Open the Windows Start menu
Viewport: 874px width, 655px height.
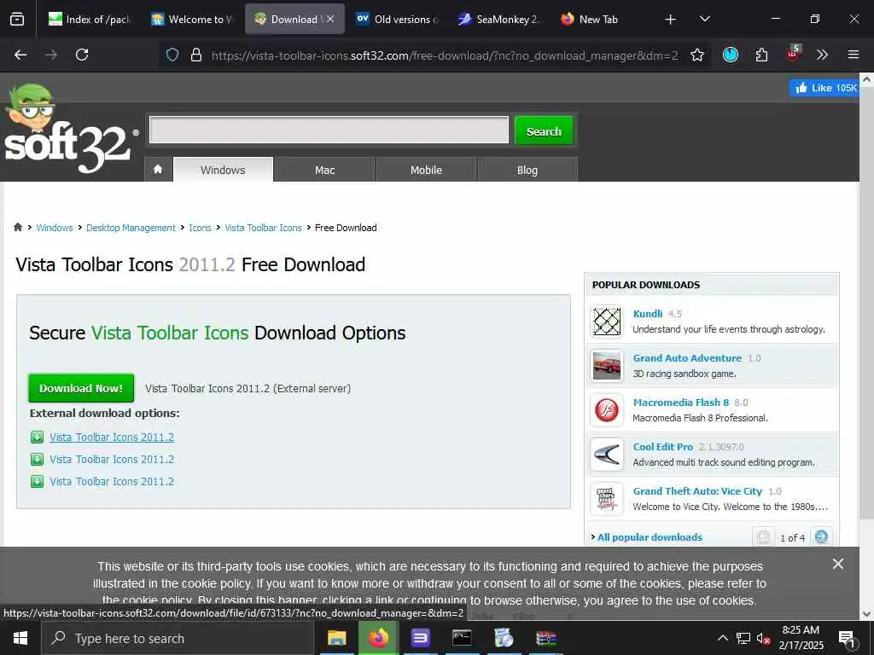[x=20, y=638]
